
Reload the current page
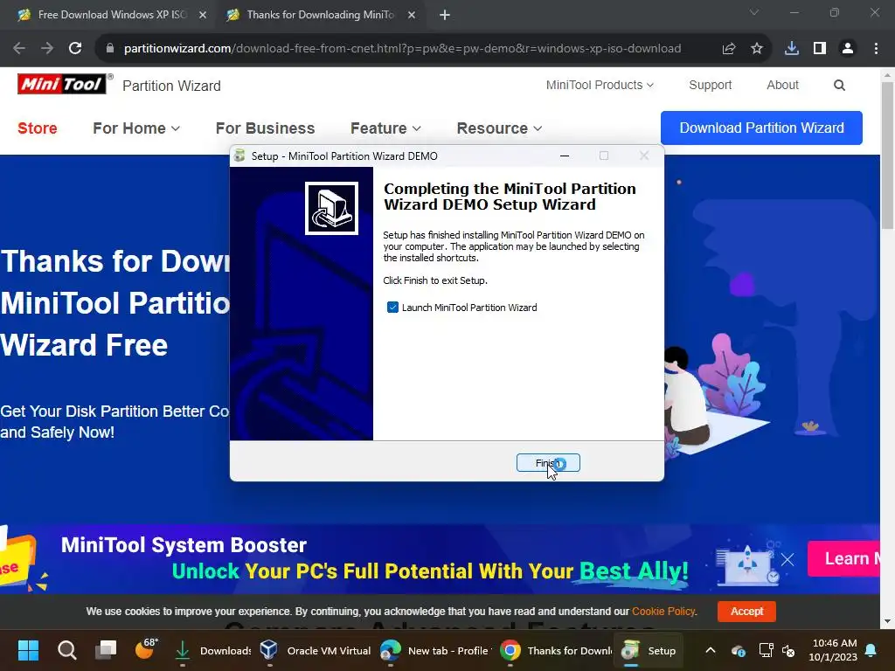click(75, 49)
